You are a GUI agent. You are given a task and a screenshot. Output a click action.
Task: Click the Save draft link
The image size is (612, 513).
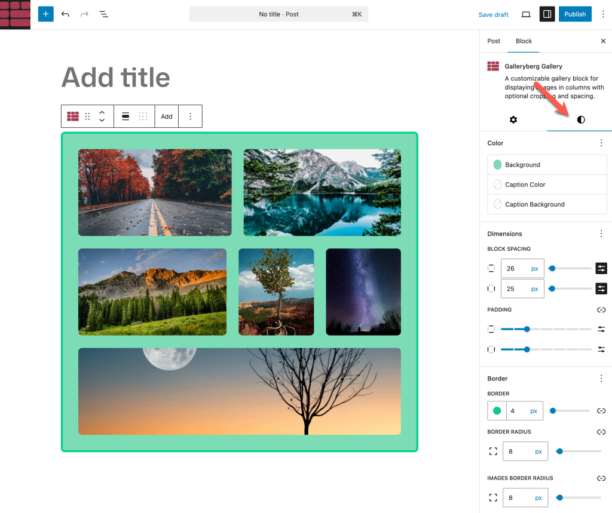coord(493,14)
